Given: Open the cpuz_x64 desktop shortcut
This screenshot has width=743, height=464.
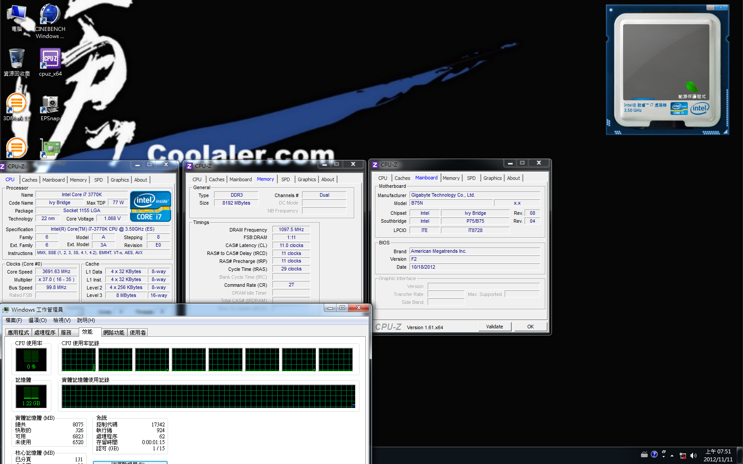Looking at the screenshot, I should (x=50, y=62).
